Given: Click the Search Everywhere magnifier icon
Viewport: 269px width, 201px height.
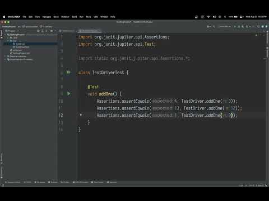Looking at the screenshot, I should (258, 27).
